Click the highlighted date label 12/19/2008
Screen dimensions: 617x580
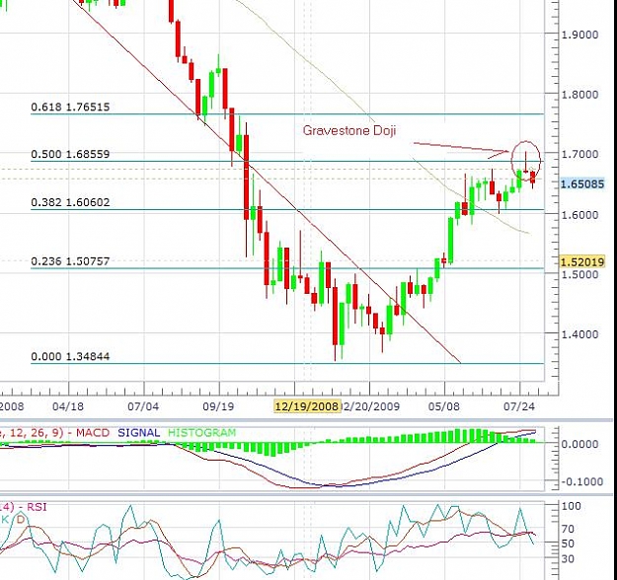(x=307, y=406)
